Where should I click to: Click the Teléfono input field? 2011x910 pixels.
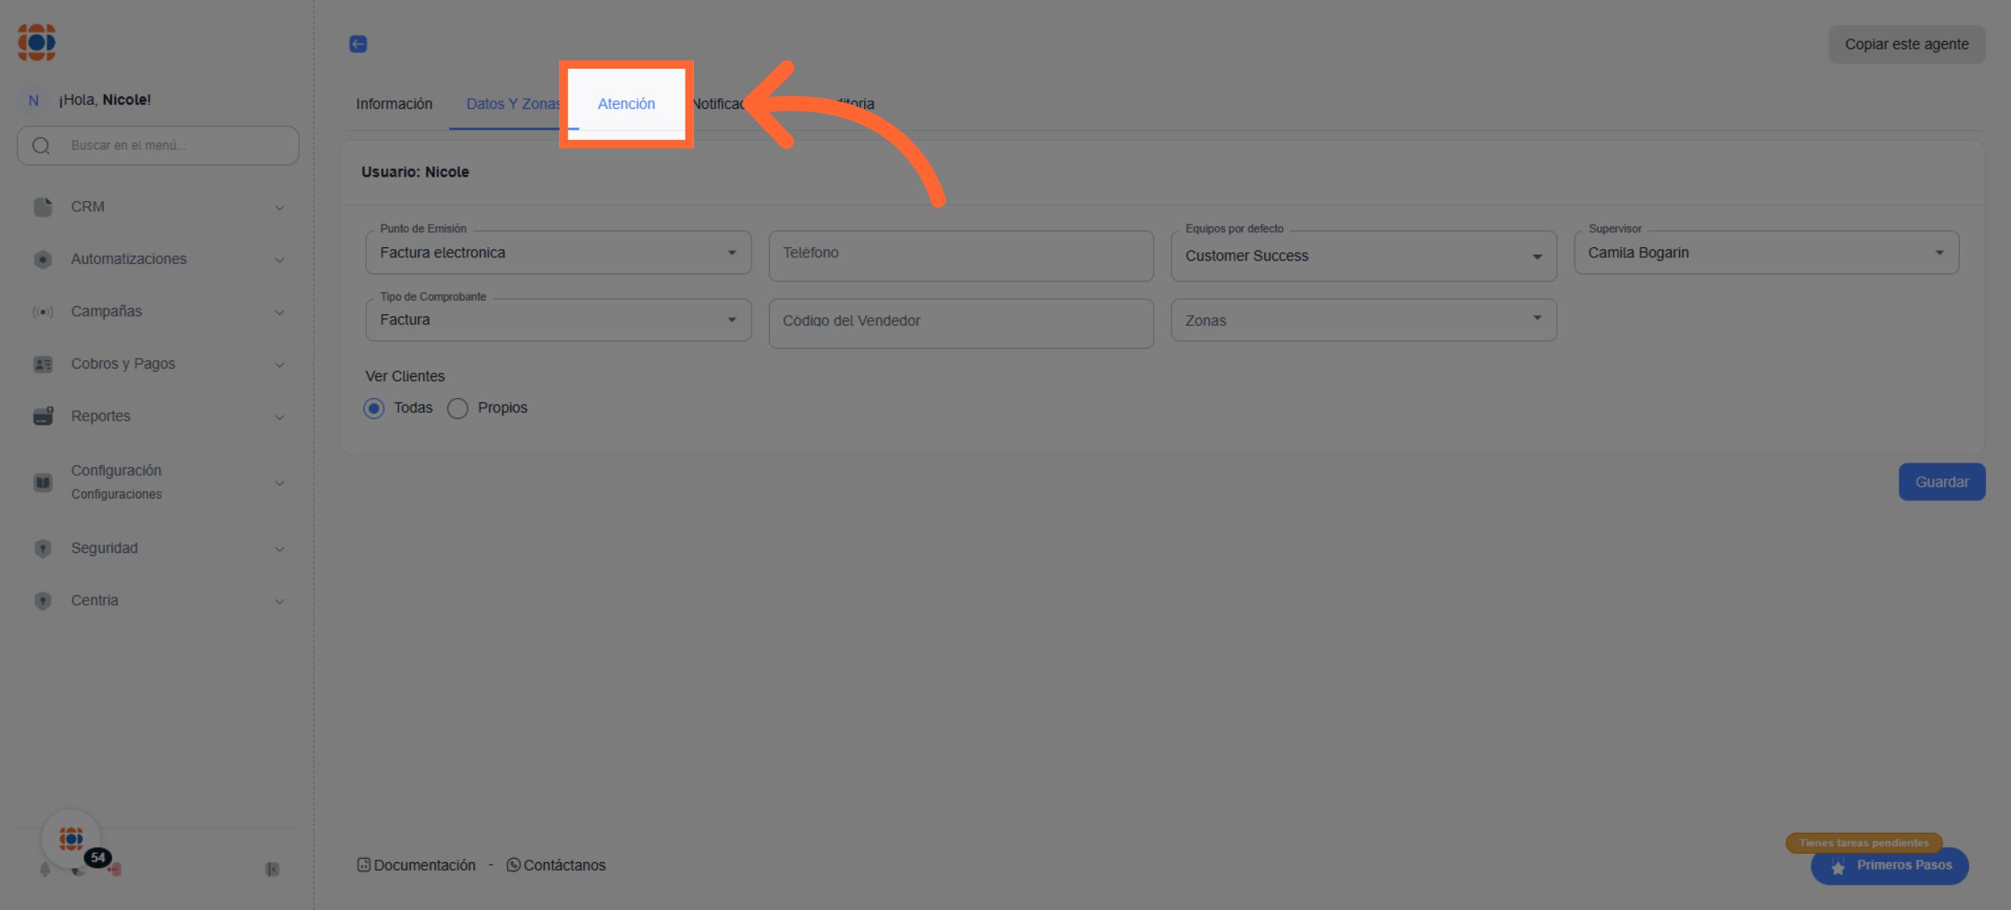960,254
